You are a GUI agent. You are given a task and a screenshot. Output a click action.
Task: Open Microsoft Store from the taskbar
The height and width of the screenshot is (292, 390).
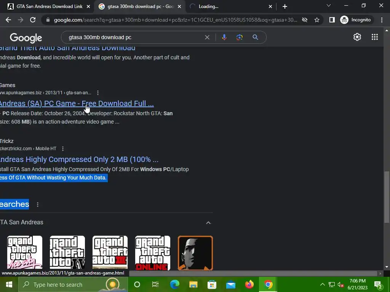click(212, 284)
